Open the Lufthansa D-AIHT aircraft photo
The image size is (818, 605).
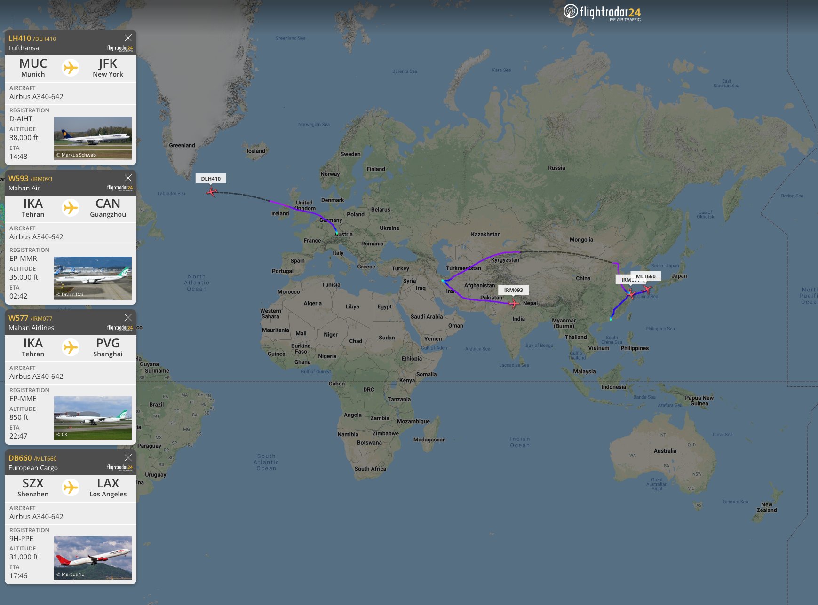93,138
